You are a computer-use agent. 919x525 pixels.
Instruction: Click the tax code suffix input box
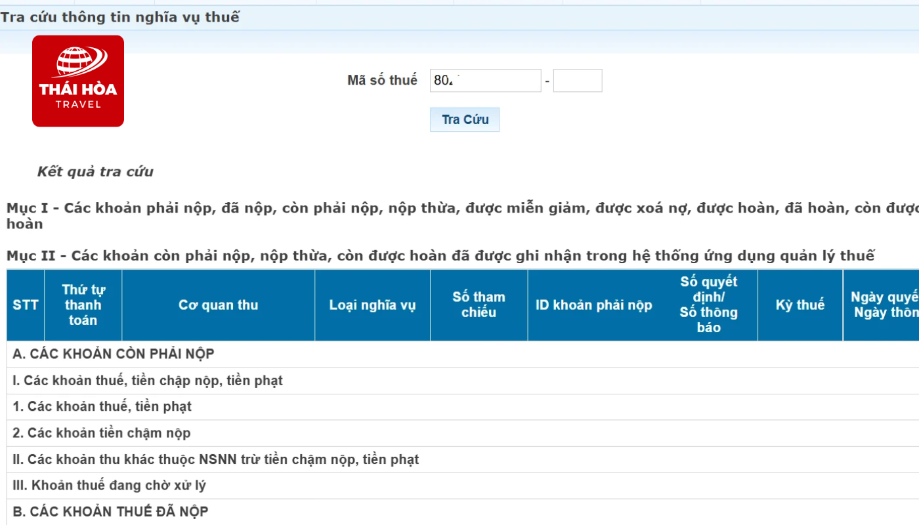click(x=578, y=81)
